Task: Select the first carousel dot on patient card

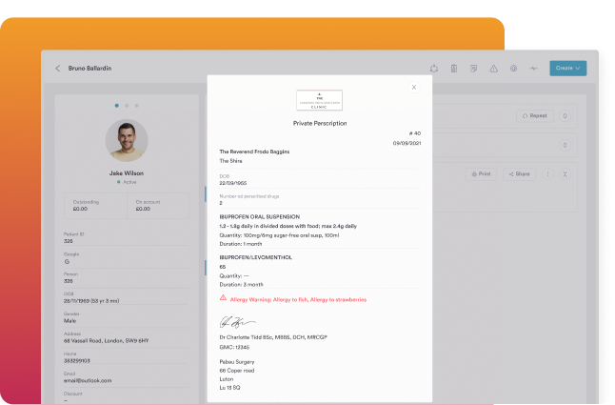Action: 117,105
